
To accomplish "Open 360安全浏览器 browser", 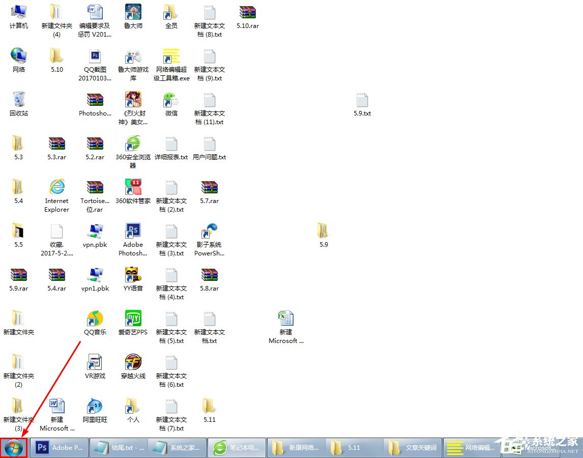I will click(x=133, y=144).
